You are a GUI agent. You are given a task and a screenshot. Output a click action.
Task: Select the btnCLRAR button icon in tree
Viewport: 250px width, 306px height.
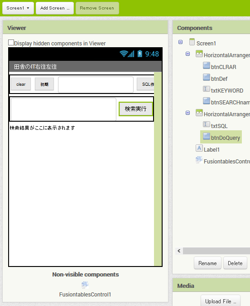coord(207,65)
